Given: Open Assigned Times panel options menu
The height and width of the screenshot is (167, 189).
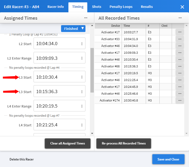Looking at the screenshot, I should pos(86,18).
